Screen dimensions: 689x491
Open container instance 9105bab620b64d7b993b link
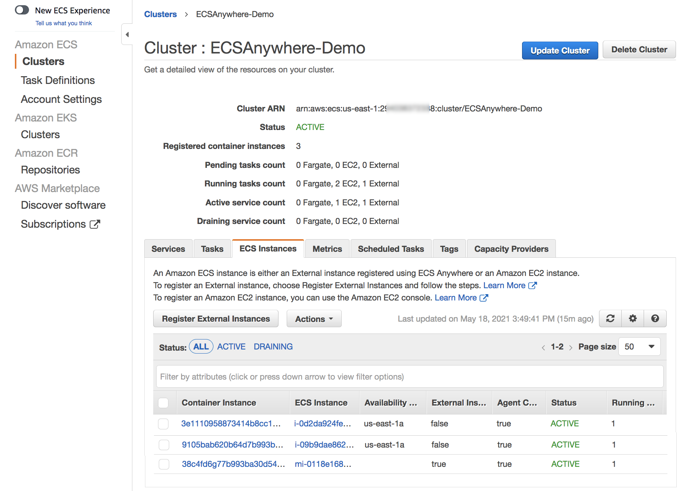click(232, 445)
